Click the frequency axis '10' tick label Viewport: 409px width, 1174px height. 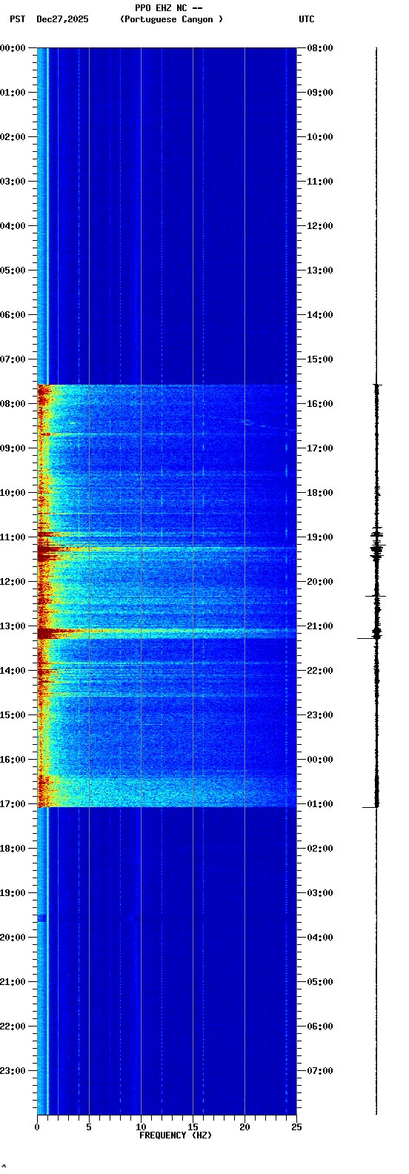point(141,1127)
